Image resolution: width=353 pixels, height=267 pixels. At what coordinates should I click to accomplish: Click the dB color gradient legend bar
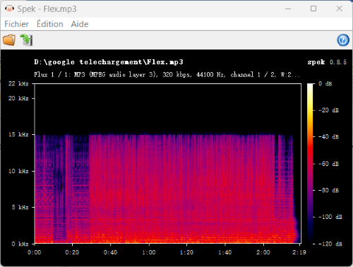(x=310, y=163)
